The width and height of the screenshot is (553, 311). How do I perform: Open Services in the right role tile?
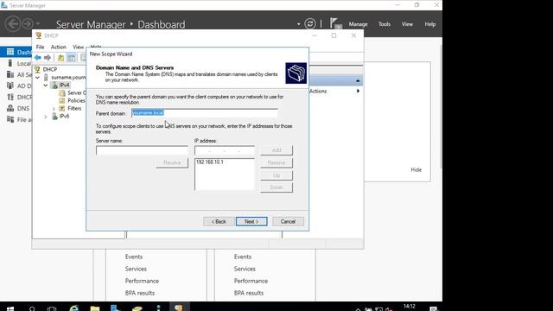point(245,269)
